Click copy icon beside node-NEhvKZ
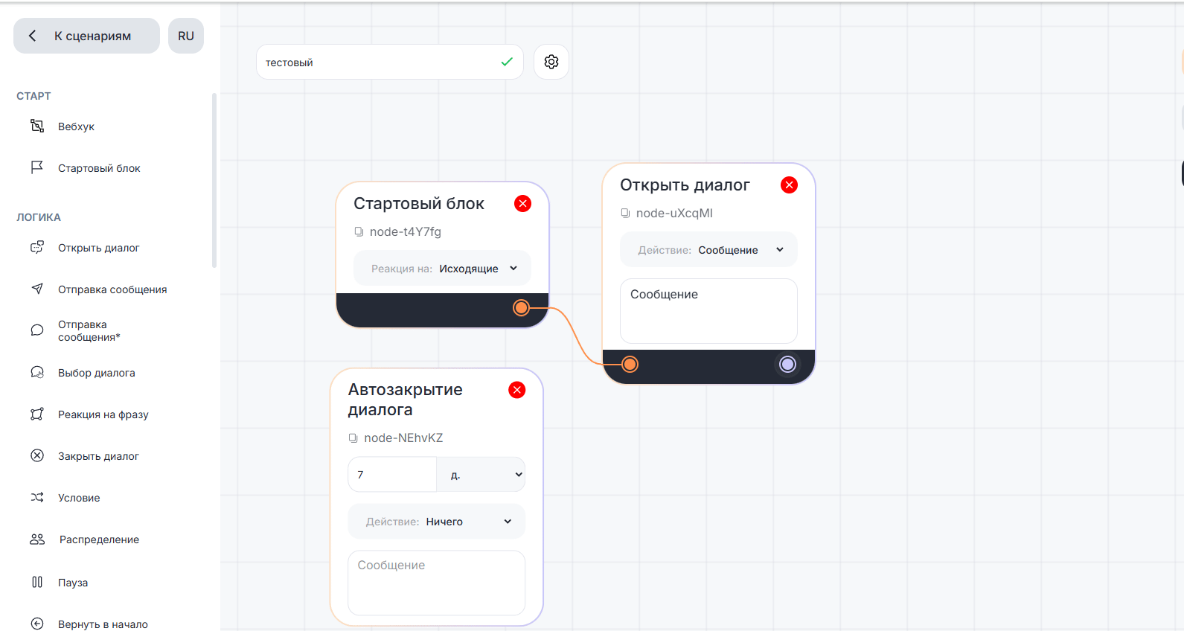1184x631 pixels. pyautogui.click(x=353, y=438)
